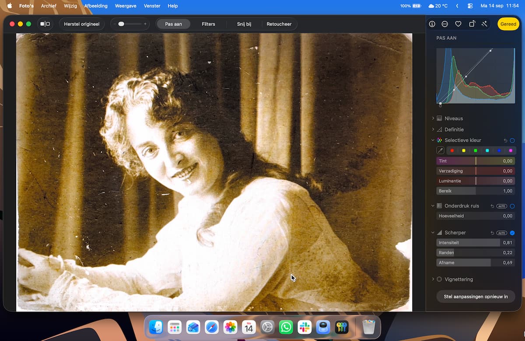This screenshot has width=525, height=341.
Task: Expand the Niveaus section
Action: tap(453, 118)
